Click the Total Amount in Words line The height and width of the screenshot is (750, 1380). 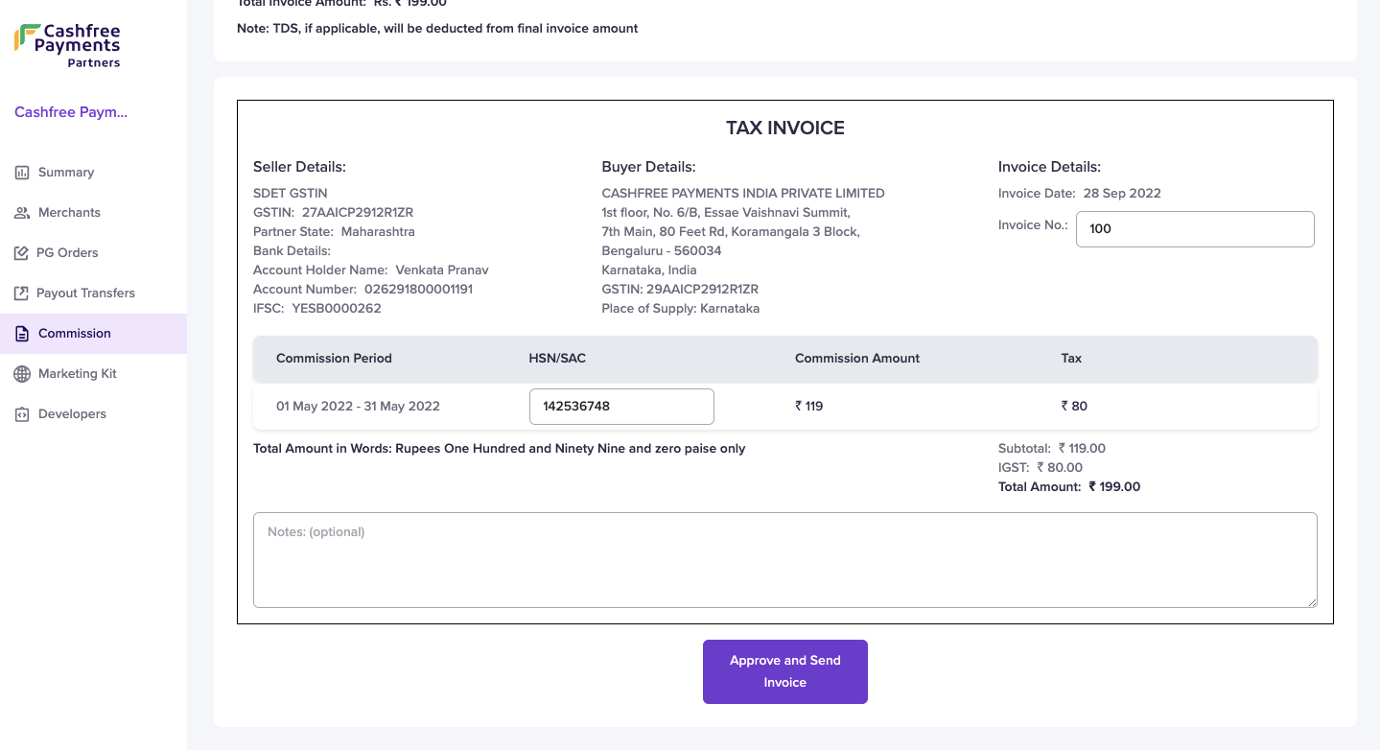tap(499, 449)
